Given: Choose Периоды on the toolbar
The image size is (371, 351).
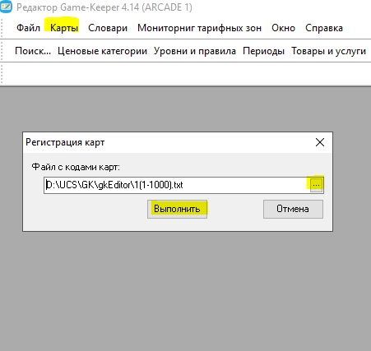Looking at the screenshot, I should point(263,51).
